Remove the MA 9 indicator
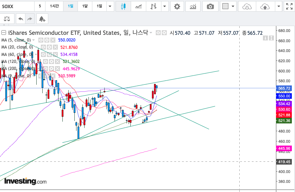This screenshot has height=192, width=295. 53,76
